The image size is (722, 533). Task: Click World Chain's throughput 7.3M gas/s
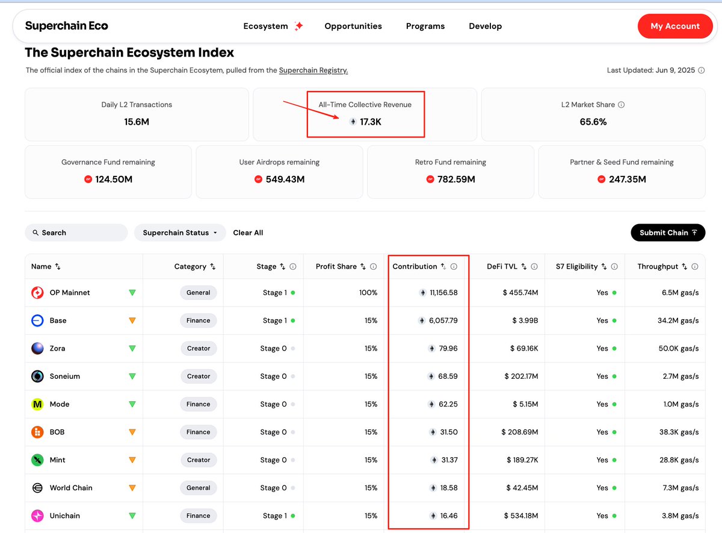[x=679, y=488]
